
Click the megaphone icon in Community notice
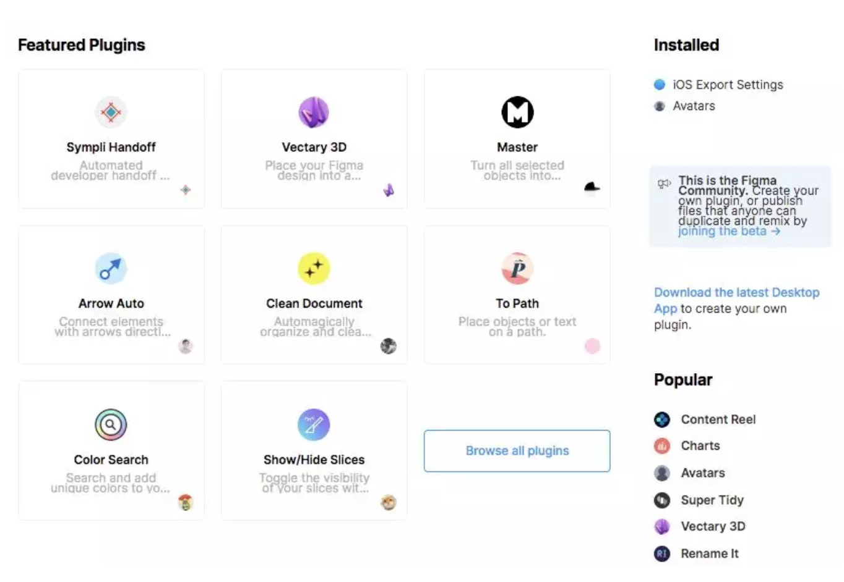pos(664,183)
